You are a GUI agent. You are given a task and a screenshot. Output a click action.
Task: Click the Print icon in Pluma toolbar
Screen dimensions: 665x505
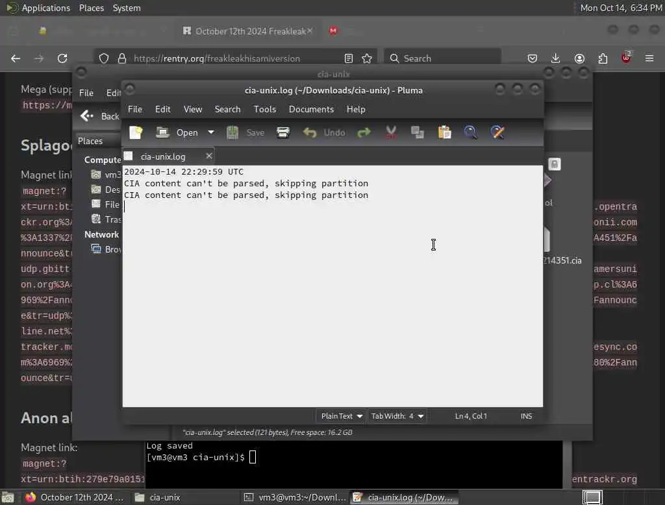(x=283, y=132)
